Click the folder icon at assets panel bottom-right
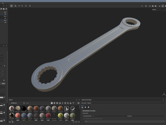The height and width of the screenshot is (125, 166). 76,122
